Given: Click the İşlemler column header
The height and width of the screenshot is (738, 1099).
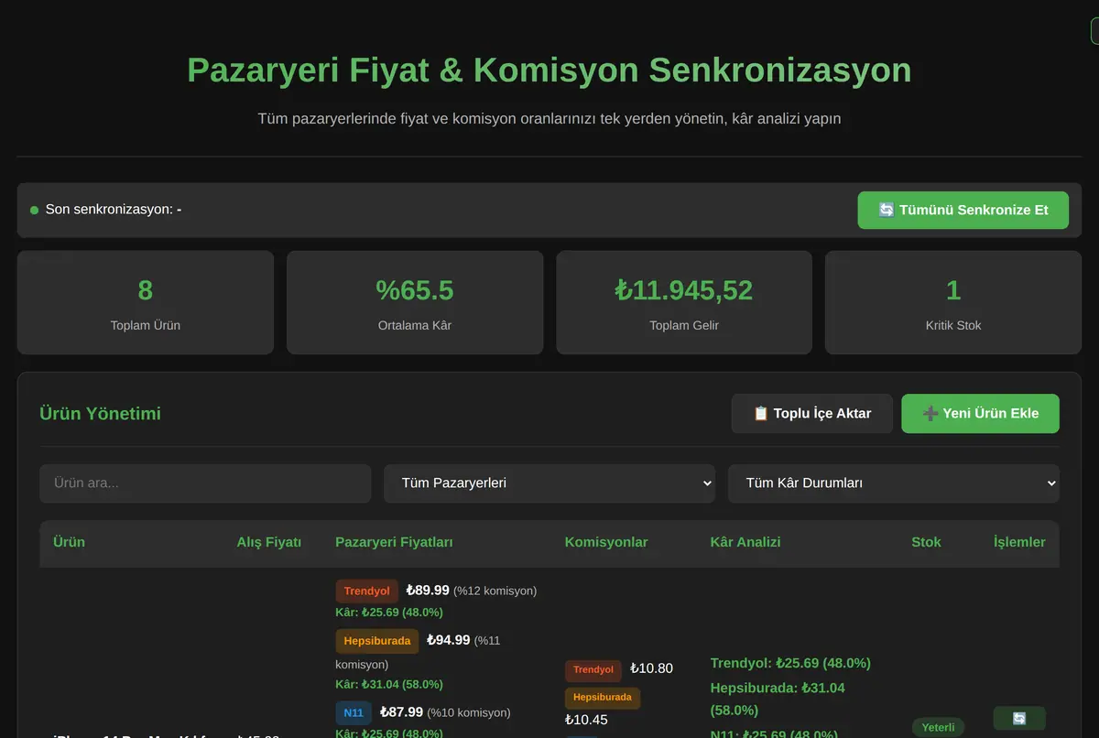Looking at the screenshot, I should (x=1019, y=542).
